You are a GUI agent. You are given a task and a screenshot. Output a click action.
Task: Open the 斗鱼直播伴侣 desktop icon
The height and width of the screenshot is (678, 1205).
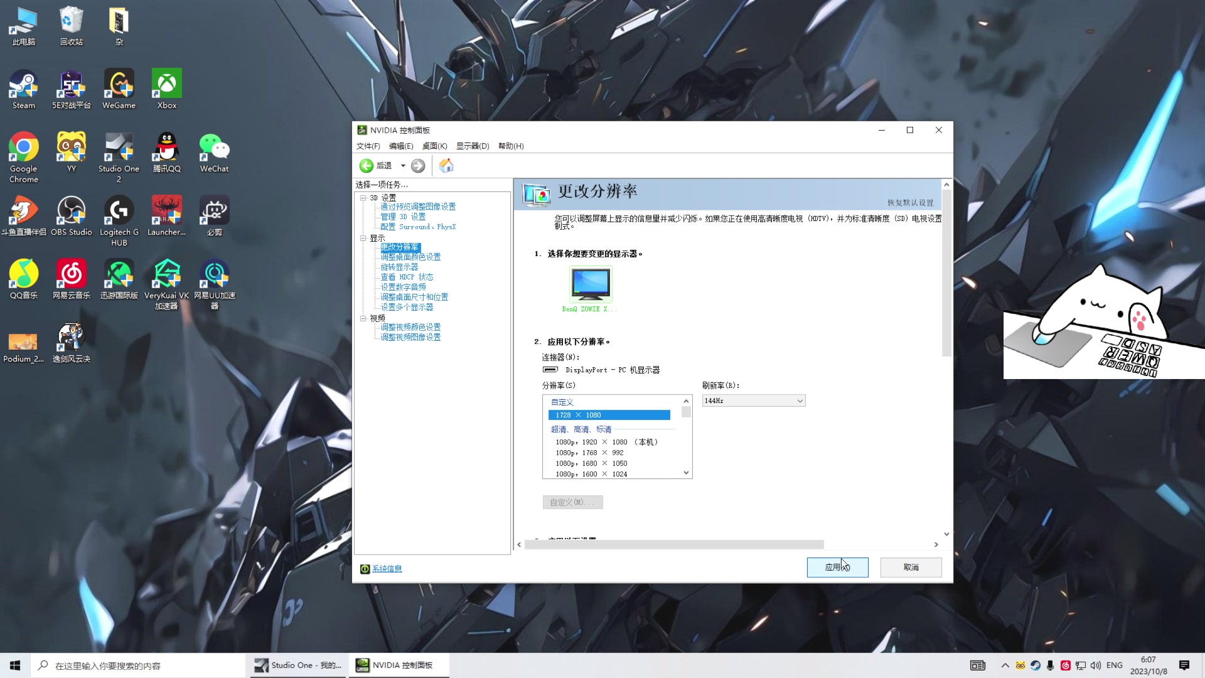click(24, 216)
